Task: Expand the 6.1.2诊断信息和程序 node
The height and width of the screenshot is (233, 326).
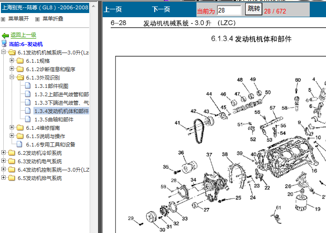Action: 12,68
